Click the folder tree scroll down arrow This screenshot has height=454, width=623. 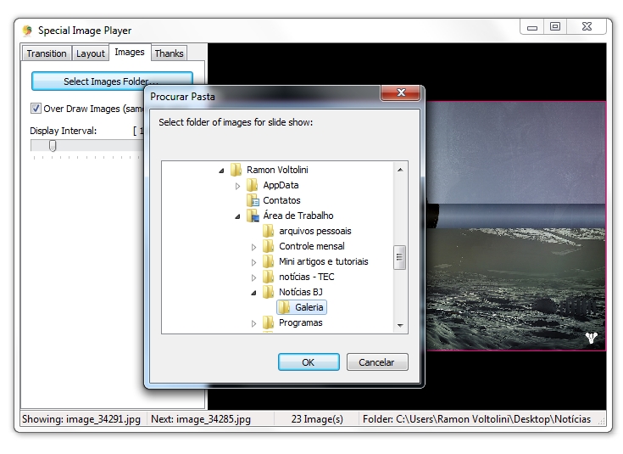tap(400, 326)
